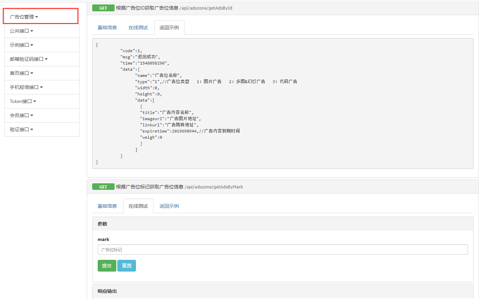Expand the 邮箱验证码接口 sidebar menu
The width and height of the screenshot is (479, 299).
pos(42,59)
